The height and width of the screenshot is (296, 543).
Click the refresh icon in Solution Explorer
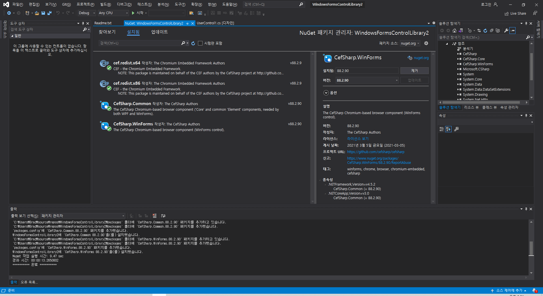tap(485, 31)
